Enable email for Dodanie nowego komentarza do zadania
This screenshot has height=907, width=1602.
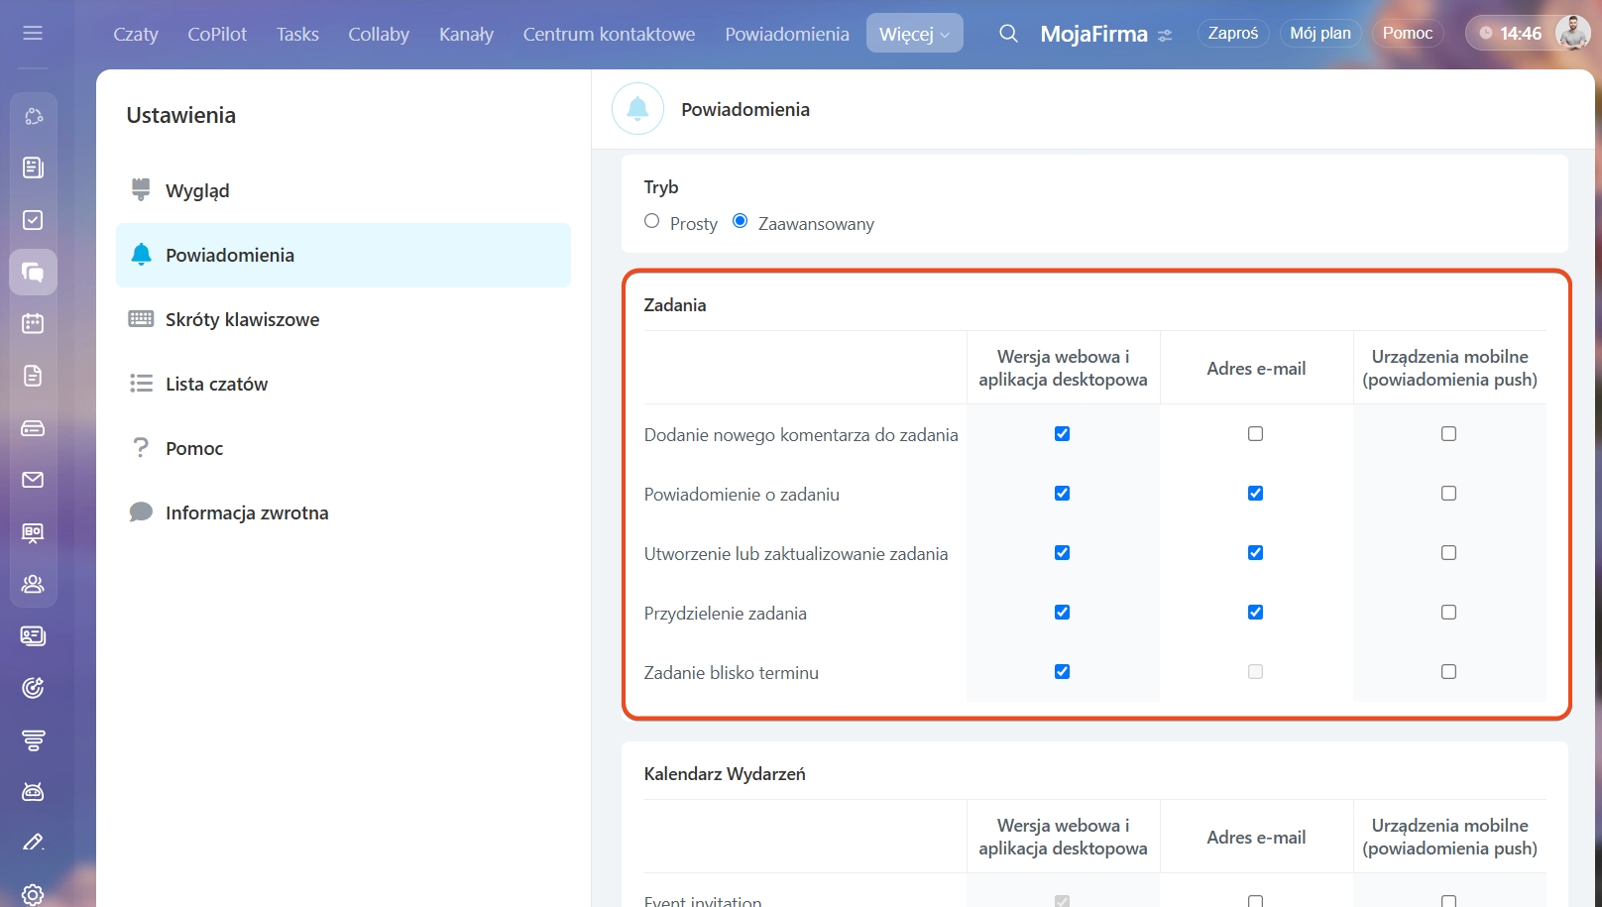point(1255,434)
